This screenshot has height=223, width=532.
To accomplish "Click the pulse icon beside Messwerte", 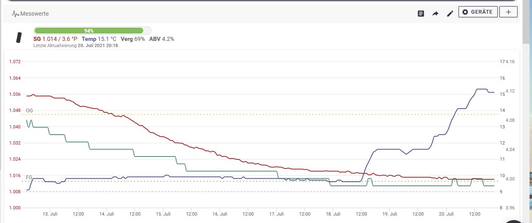I will click(15, 14).
